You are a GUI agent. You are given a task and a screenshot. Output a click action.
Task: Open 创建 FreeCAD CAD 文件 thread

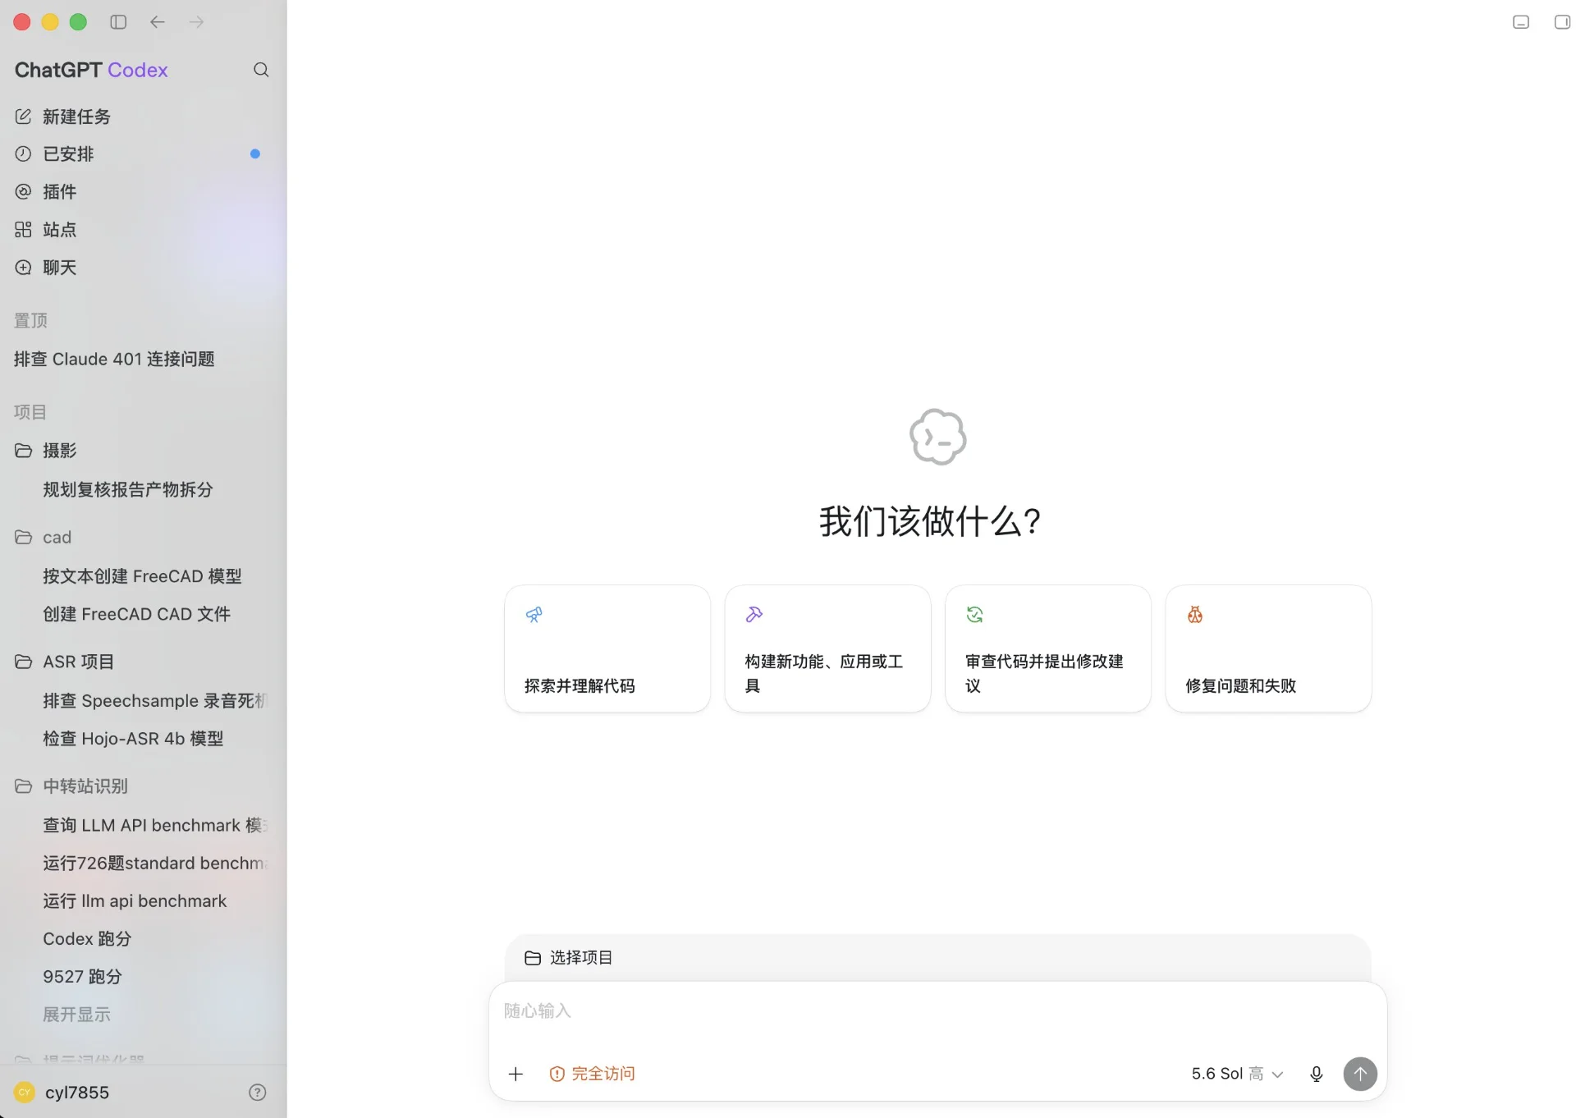coord(138,614)
